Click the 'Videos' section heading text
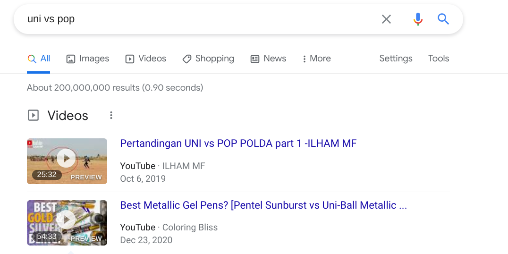508x254 pixels. tap(68, 116)
